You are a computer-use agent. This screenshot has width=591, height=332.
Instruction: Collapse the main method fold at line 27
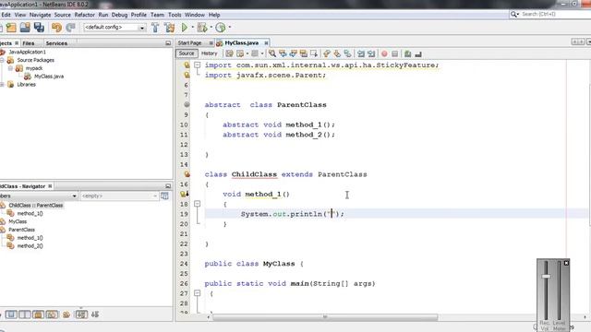[197, 293]
